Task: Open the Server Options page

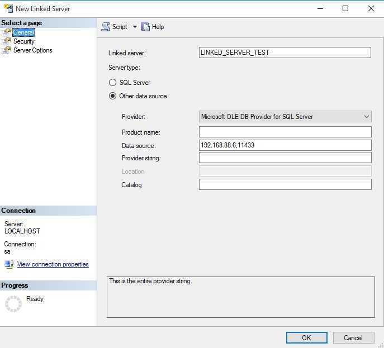Action: pyautogui.click(x=33, y=50)
